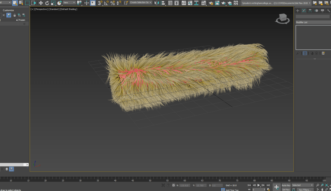Open the Render Setup teapot icon

211,3
